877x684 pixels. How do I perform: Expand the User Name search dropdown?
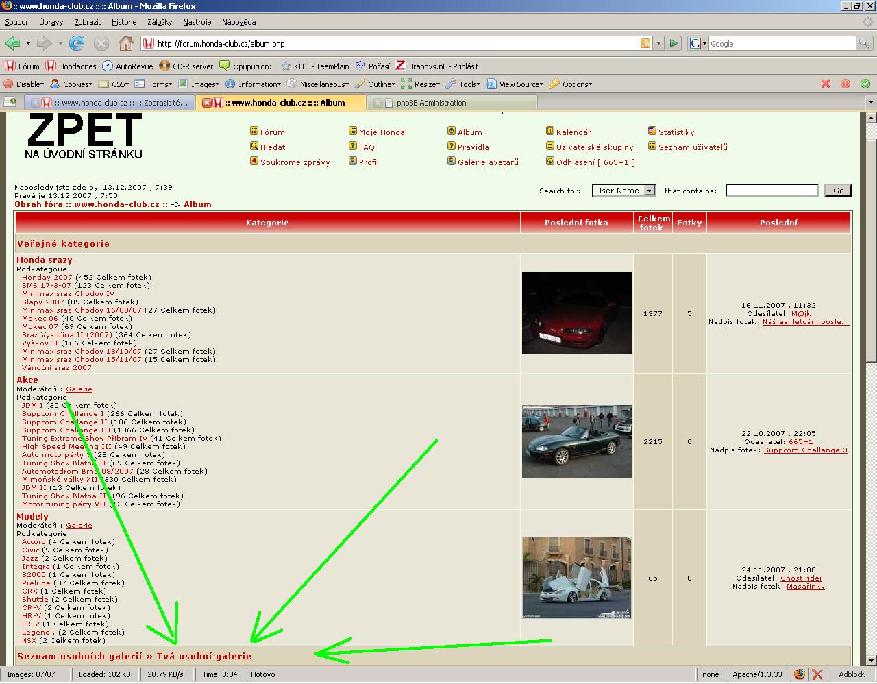[x=623, y=191]
